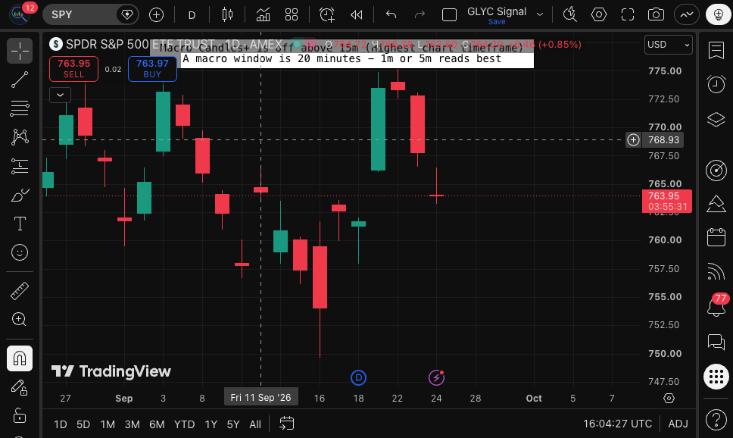Click the 763.95 SELL button
The height and width of the screenshot is (438, 733).
pos(74,69)
